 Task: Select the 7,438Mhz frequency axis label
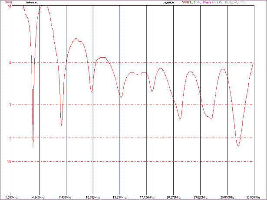tap(66, 197)
